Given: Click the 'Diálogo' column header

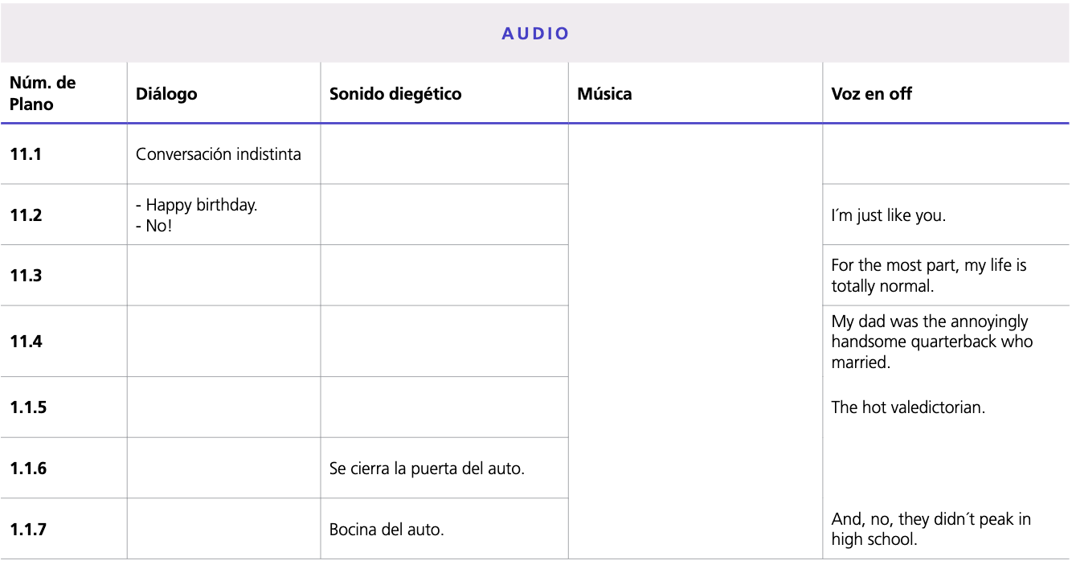Looking at the screenshot, I should (166, 94).
